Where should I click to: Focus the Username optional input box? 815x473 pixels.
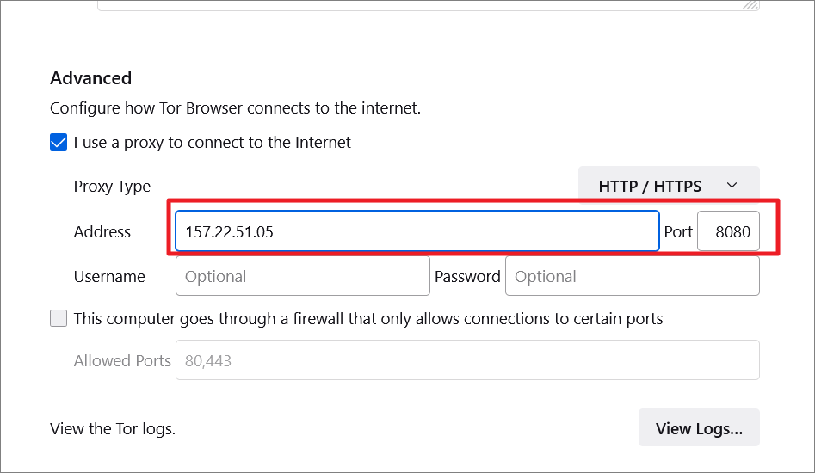tap(303, 276)
